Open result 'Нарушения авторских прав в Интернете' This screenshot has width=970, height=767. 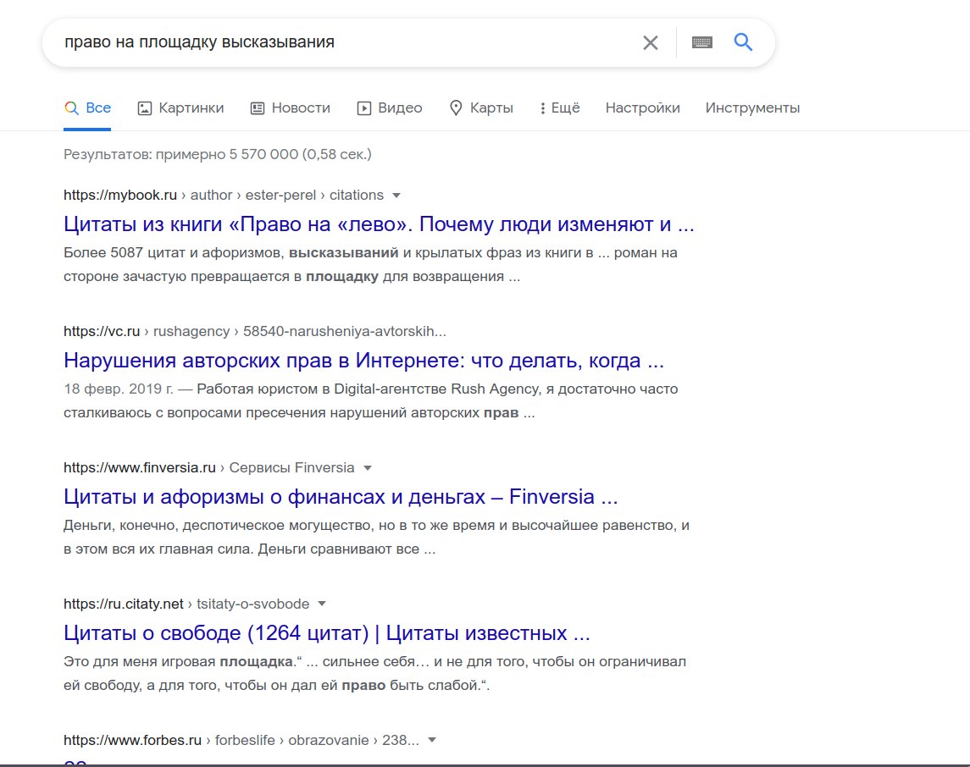click(363, 361)
